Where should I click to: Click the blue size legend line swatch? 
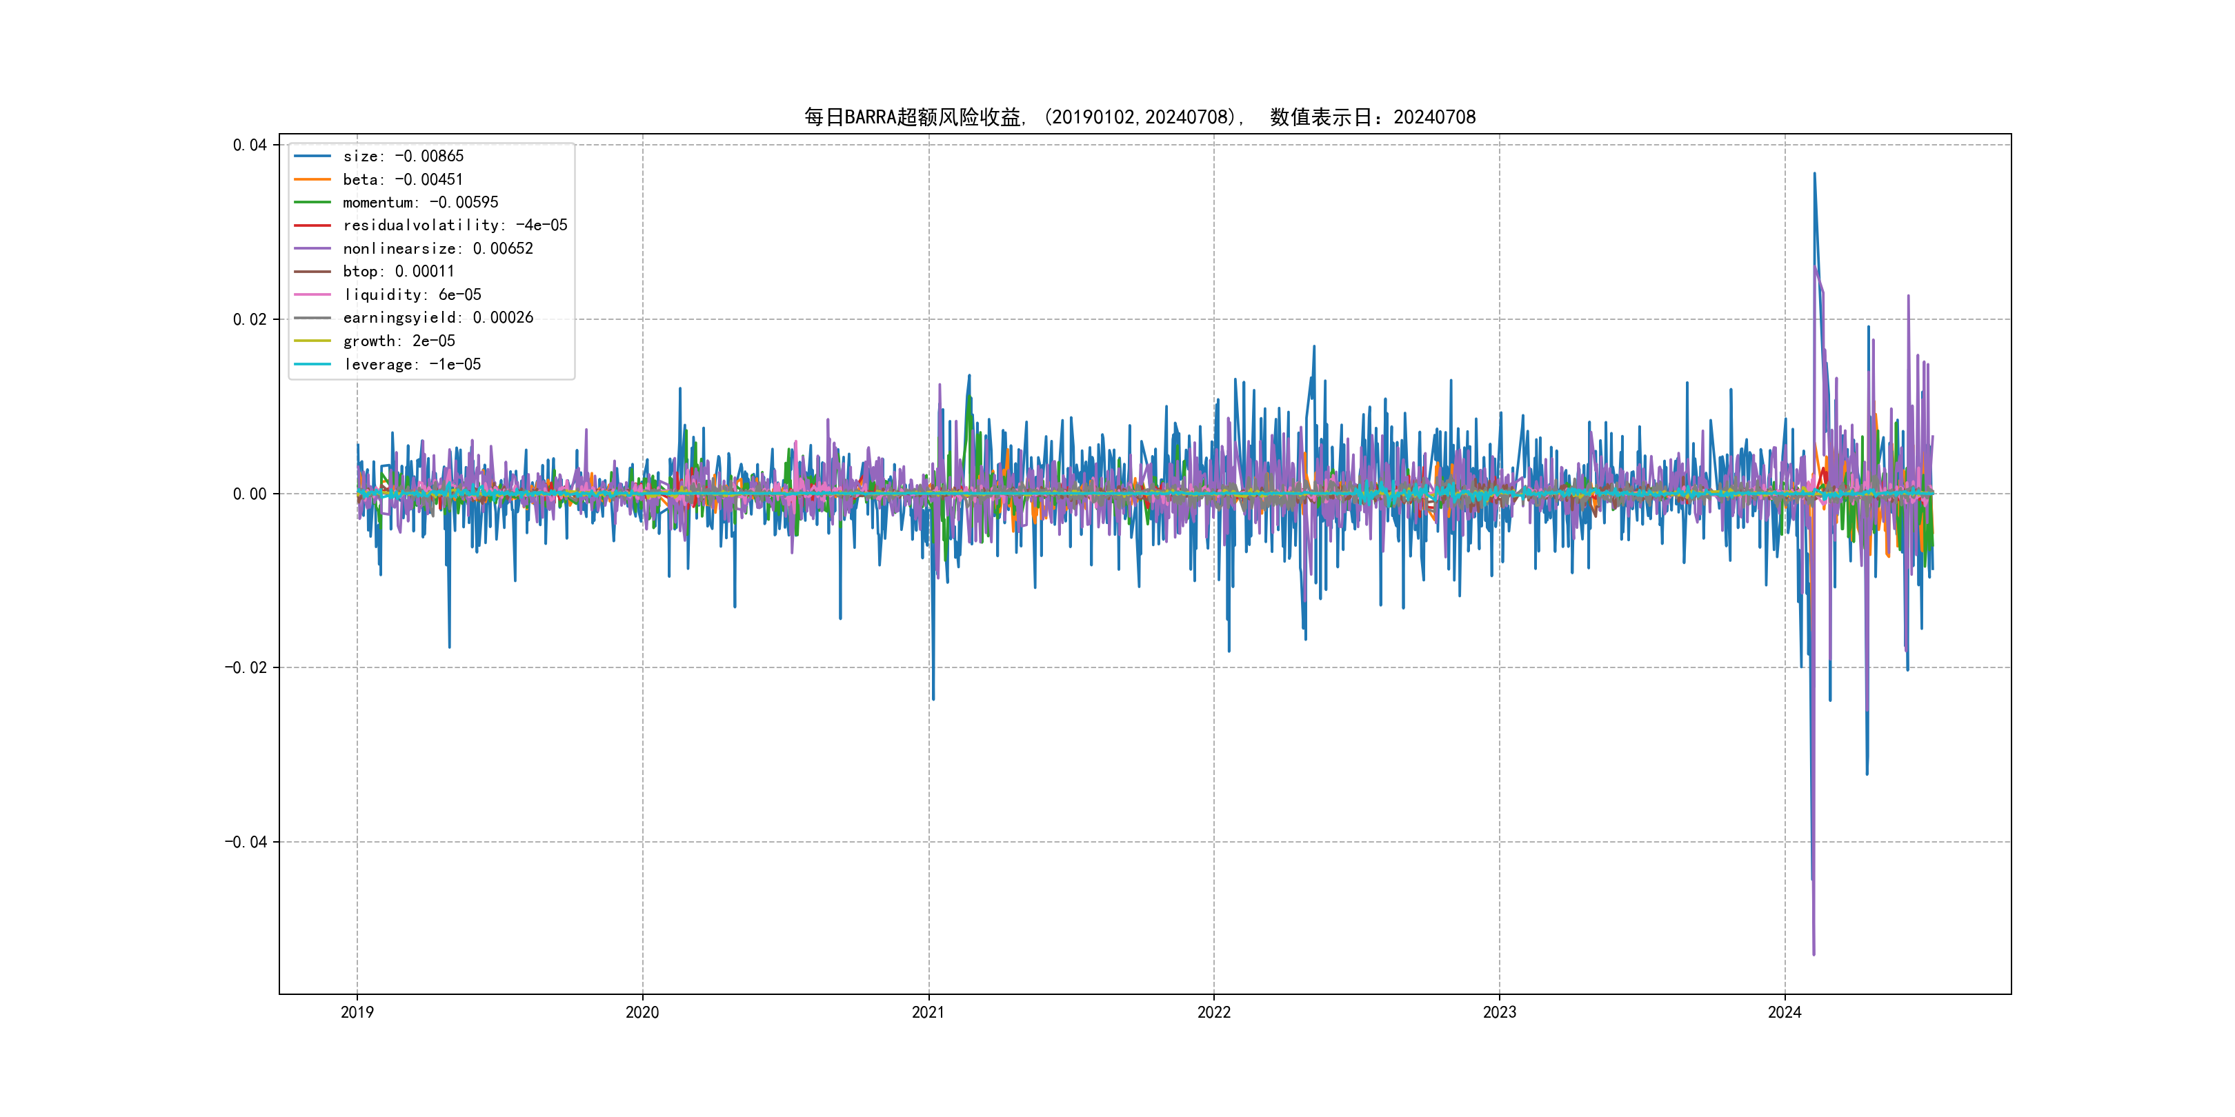pos(312,156)
